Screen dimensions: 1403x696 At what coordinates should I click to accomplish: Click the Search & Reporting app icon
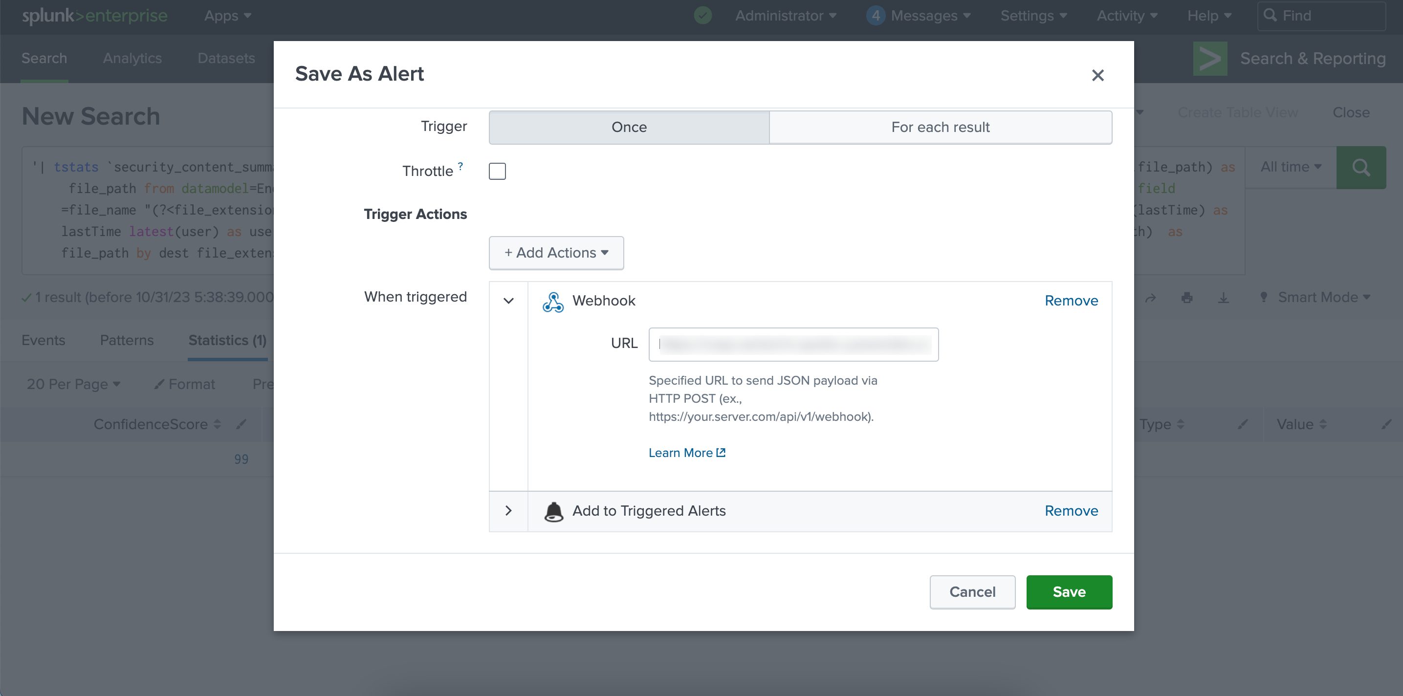[x=1209, y=58]
